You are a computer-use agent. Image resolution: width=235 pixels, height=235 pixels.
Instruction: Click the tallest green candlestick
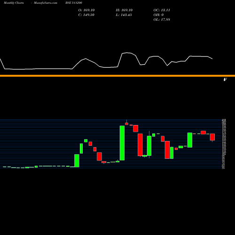tap(122, 143)
